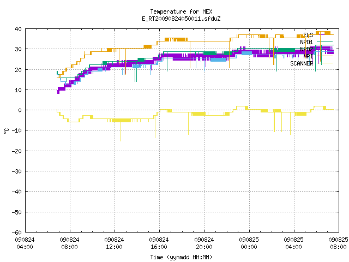The height and width of the screenshot is (262, 349).
Task: Click the orange MPI legend line sample
Action: [x=325, y=56]
